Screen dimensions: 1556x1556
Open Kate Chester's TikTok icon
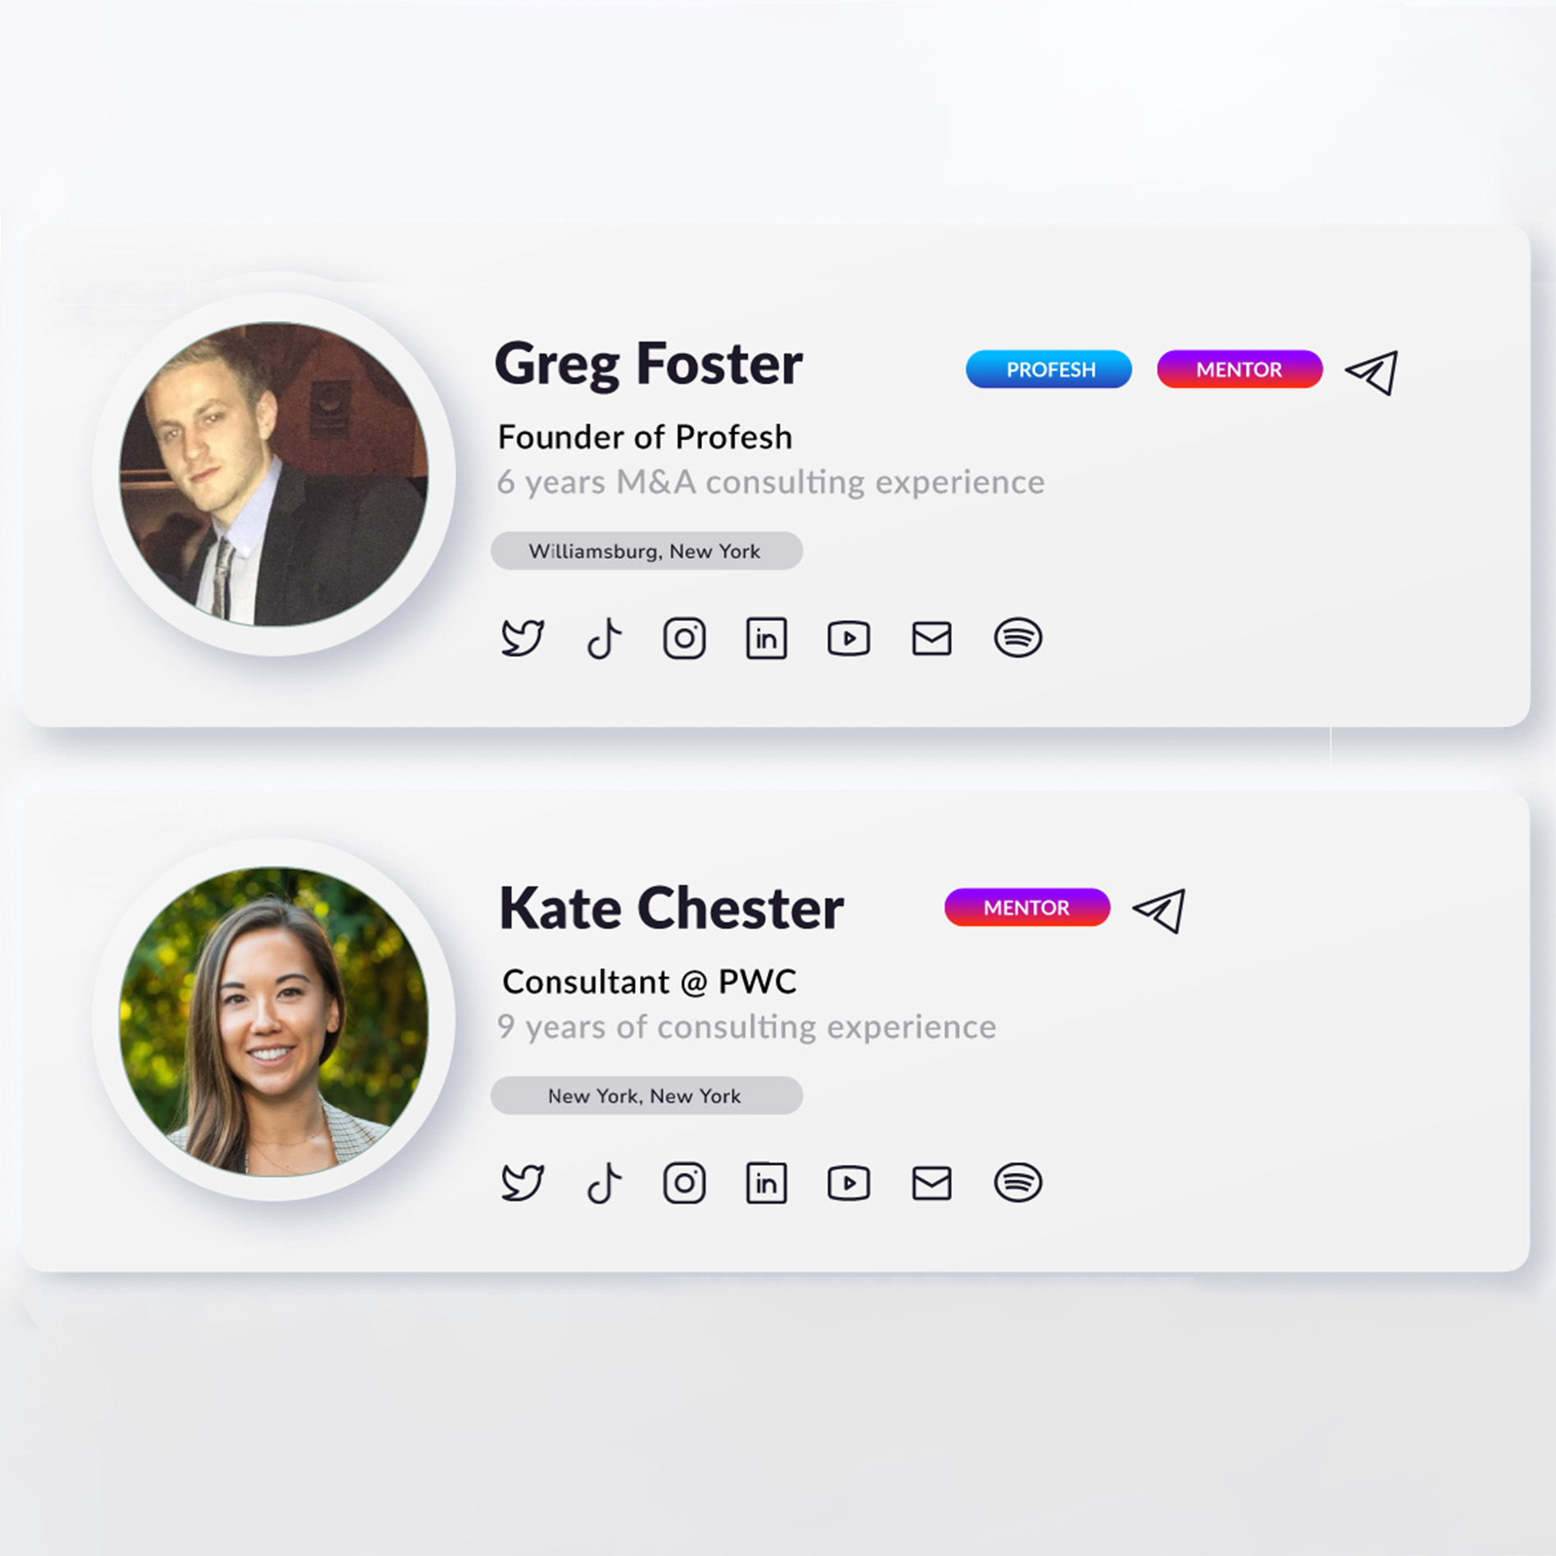[605, 1183]
